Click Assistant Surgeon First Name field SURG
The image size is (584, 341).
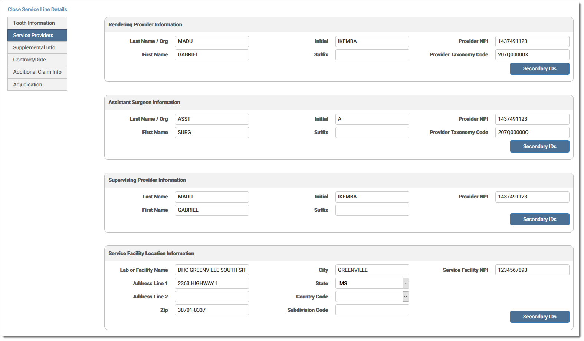click(x=212, y=133)
